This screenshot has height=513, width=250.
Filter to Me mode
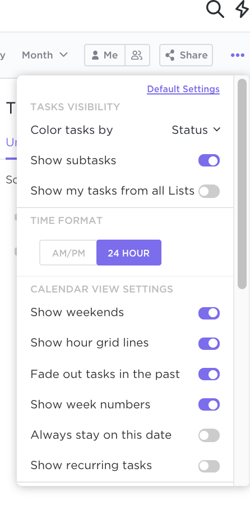point(105,55)
